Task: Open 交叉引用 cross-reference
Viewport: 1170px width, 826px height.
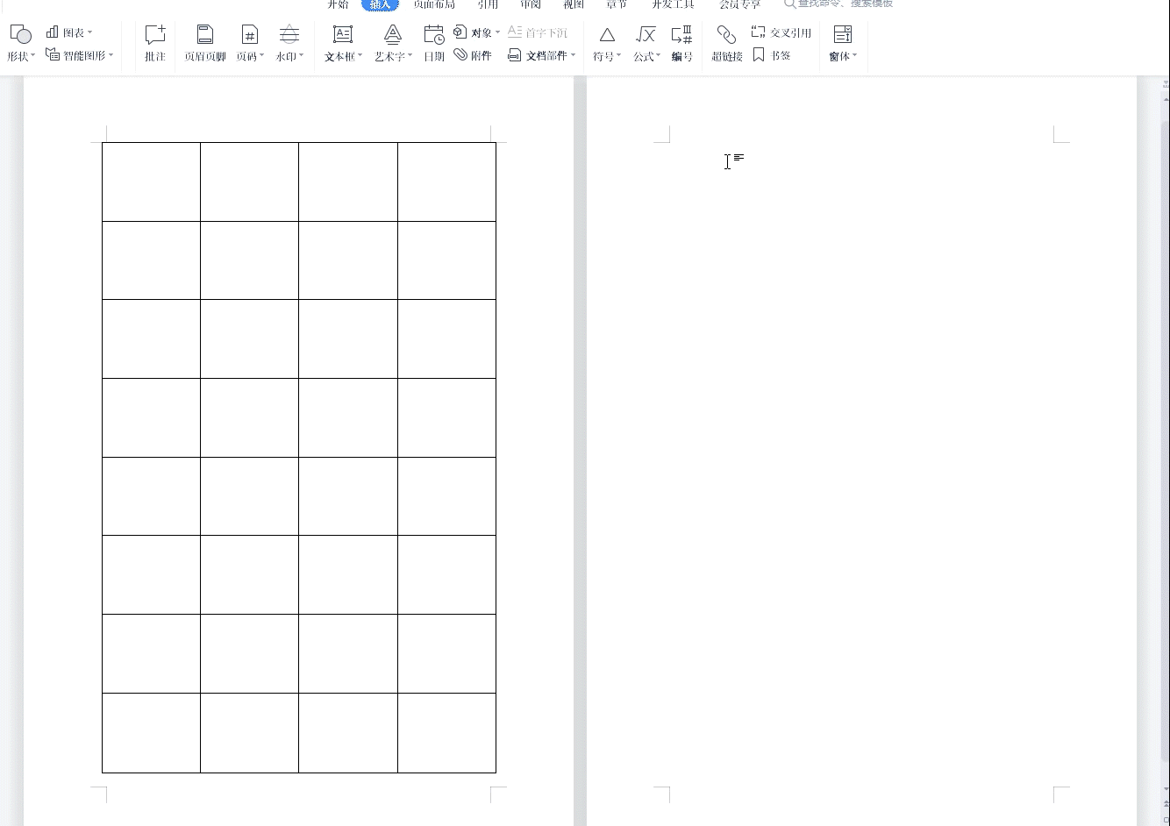Action: point(781,32)
